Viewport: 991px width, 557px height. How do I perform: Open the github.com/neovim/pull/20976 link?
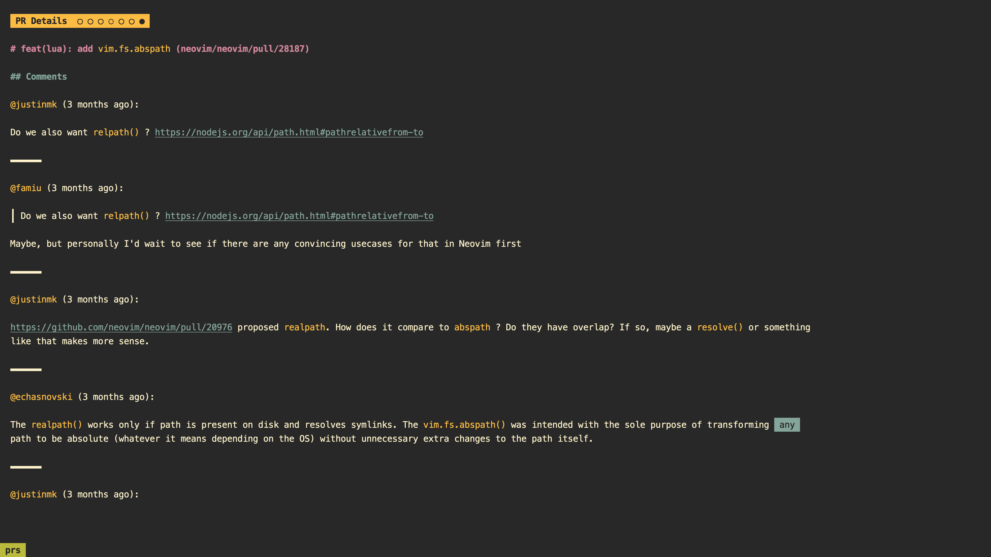(121, 327)
